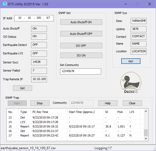Screen dimensions: 156x151
Task: Click the scroll up arrow in trap list
Action: pyautogui.click(x=146, y=111)
